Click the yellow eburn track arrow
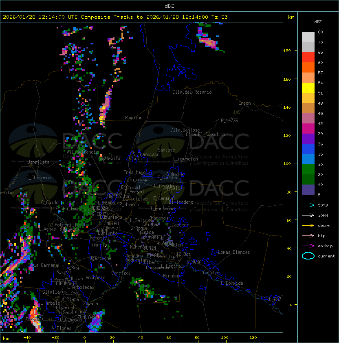The image size is (339, 343). (308, 226)
